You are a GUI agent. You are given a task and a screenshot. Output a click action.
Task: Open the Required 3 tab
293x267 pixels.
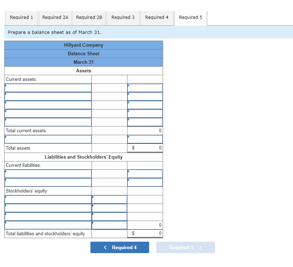pyautogui.click(x=123, y=17)
